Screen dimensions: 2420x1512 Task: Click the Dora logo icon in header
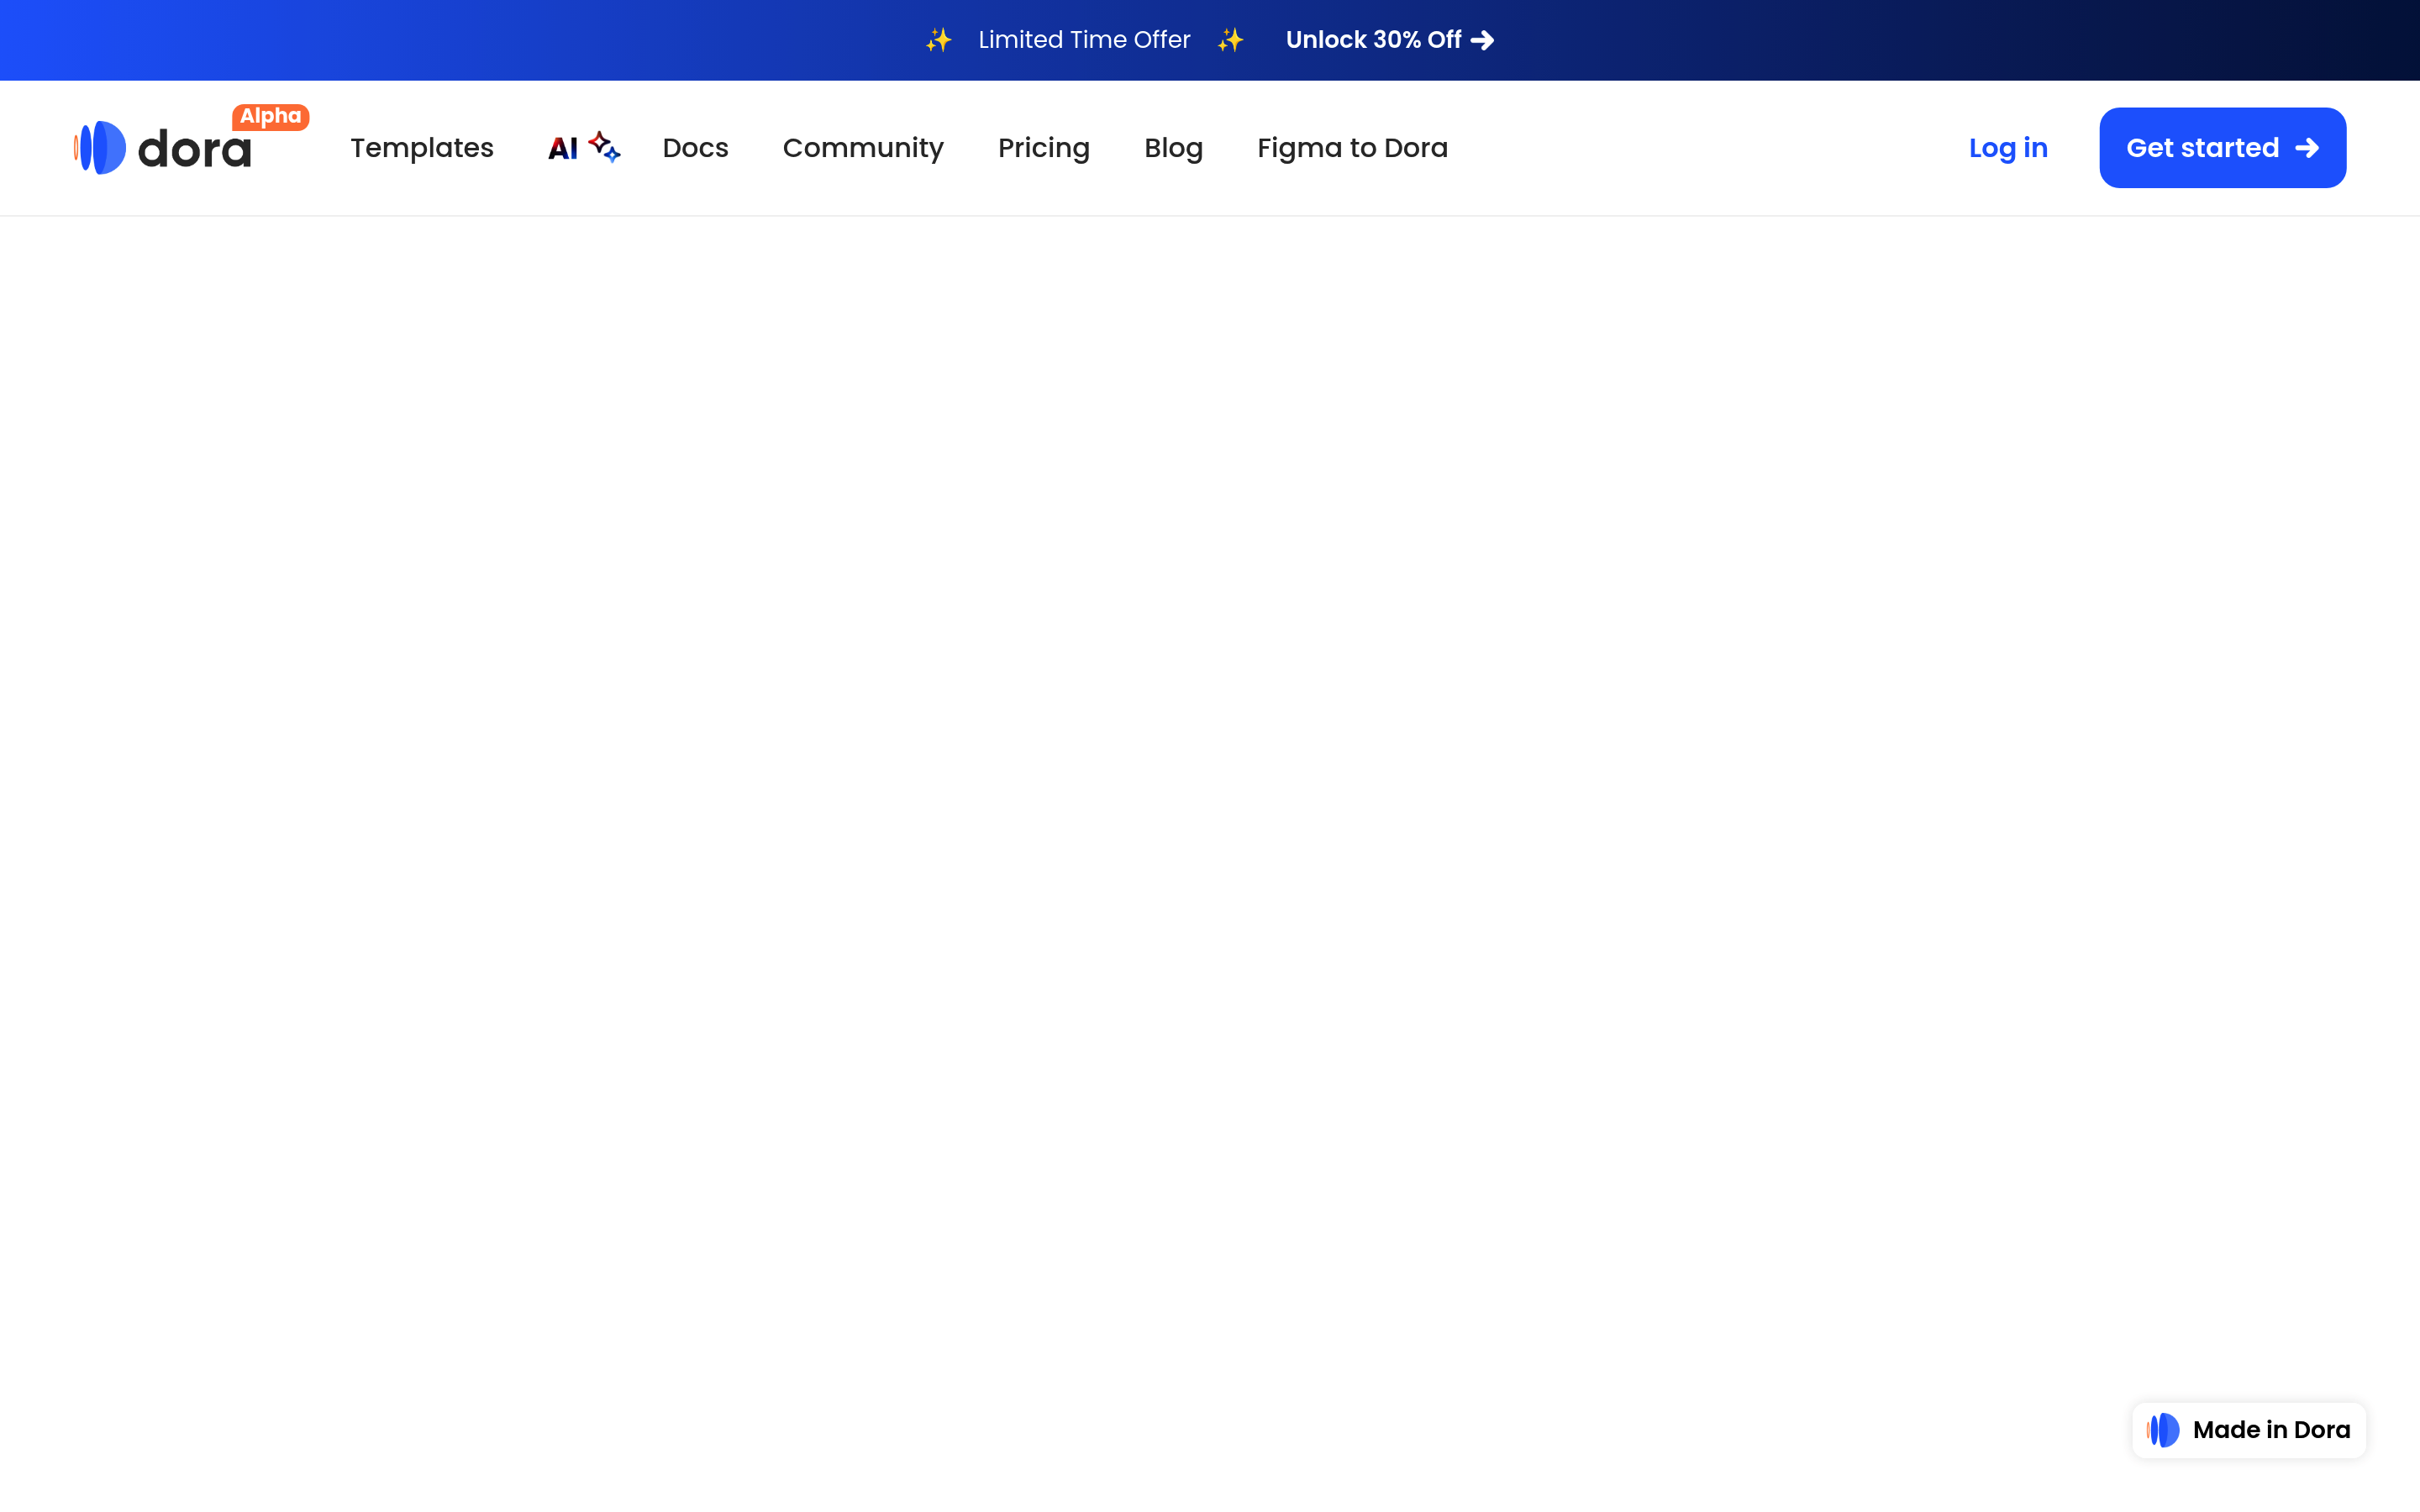(x=101, y=148)
